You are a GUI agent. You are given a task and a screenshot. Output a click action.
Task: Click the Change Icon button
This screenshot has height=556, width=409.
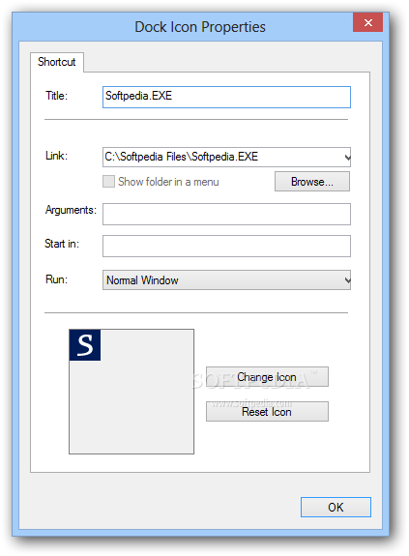[x=267, y=377]
